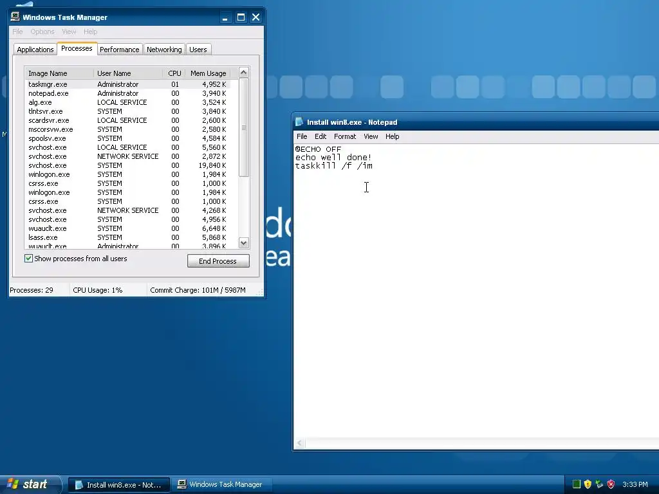Sort processes by CPU column header
Screen dimensions: 659x494
click(x=174, y=73)
